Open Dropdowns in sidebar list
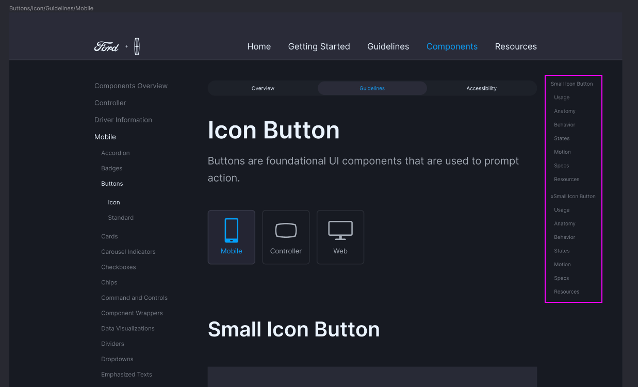 point(117,359)
